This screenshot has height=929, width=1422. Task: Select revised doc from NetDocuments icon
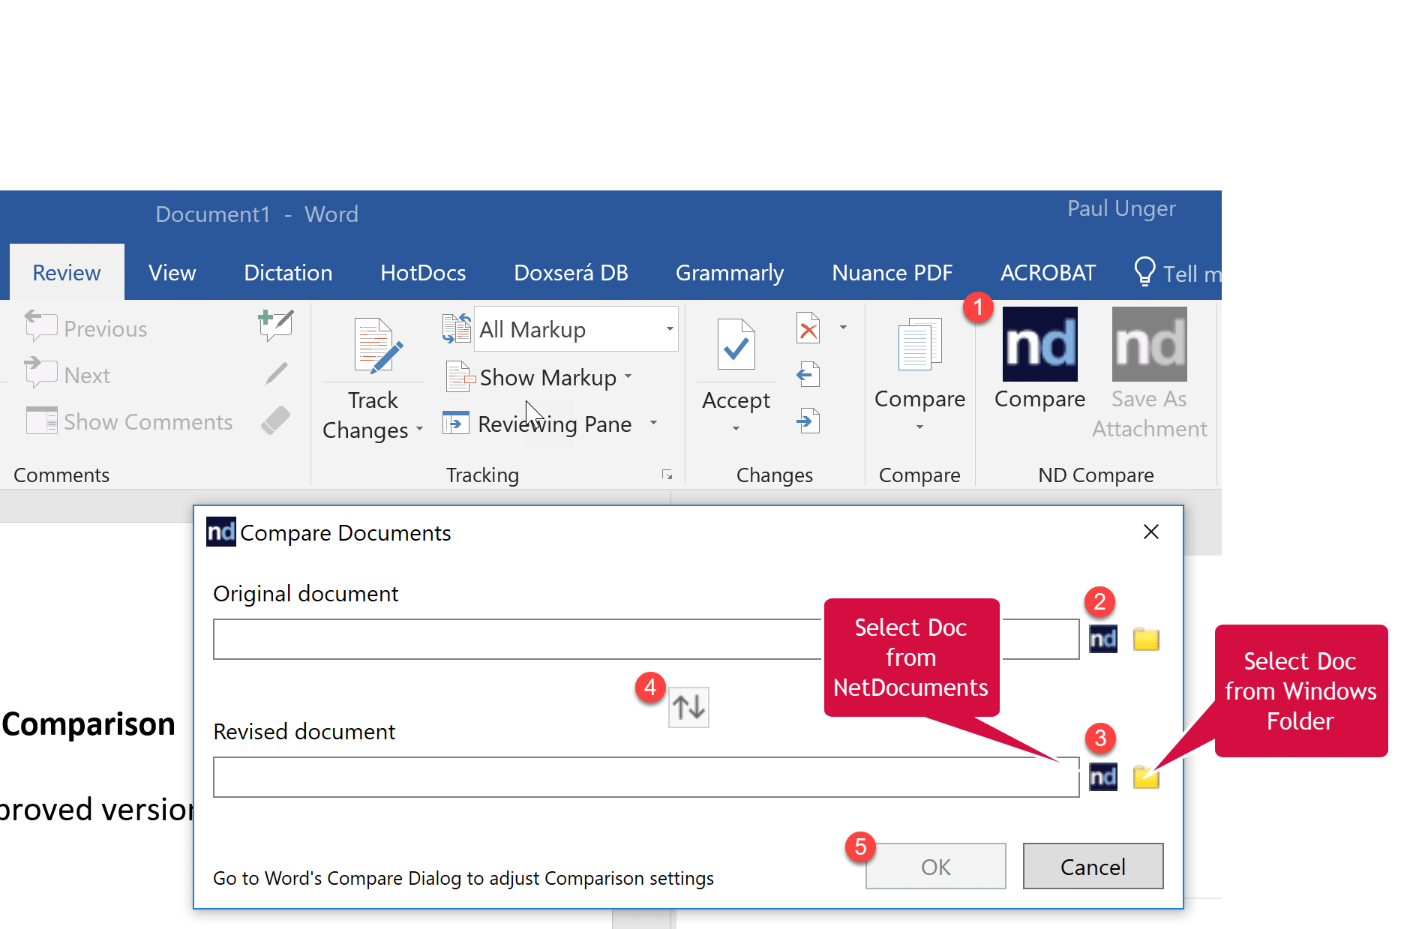[x=1102, y=777]
